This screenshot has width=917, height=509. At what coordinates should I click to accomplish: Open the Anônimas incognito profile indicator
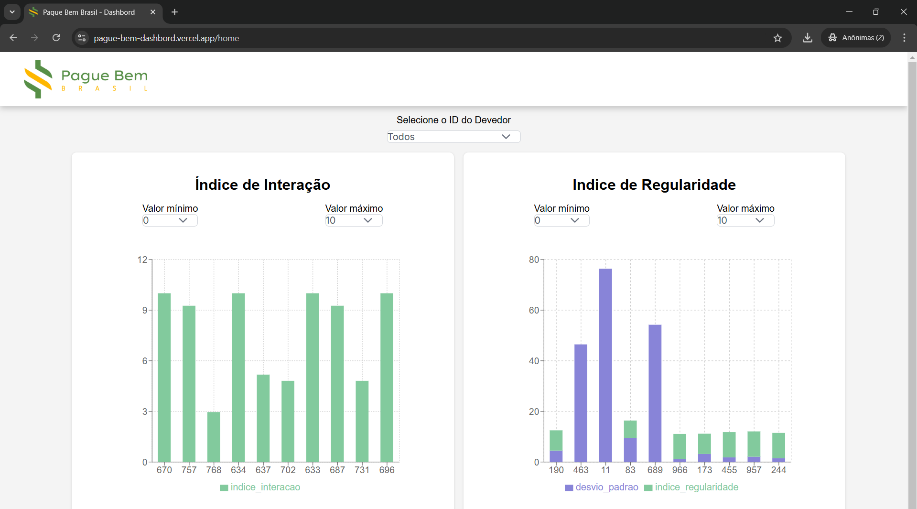pos(856,38)
